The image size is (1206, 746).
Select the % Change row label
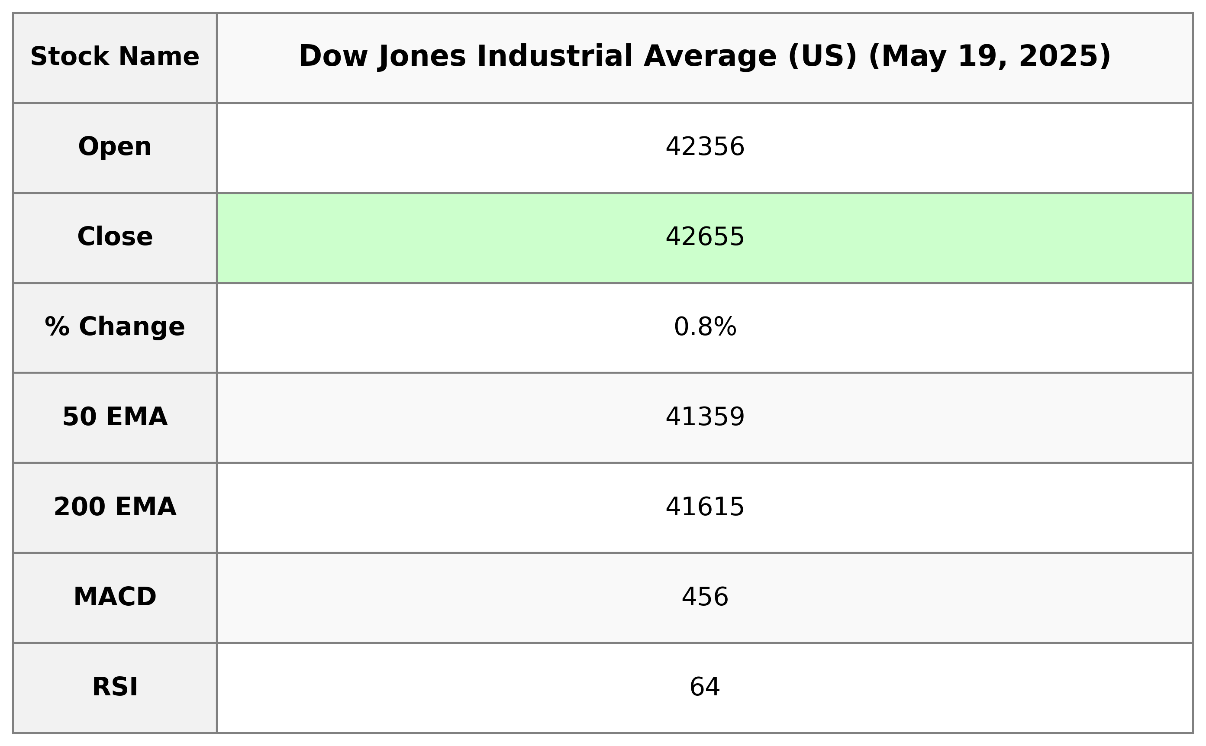[x=114, y=327]
